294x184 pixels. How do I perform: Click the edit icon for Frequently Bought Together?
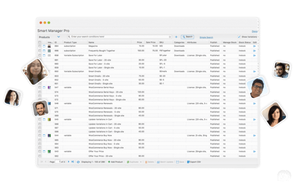pos(255,51)
